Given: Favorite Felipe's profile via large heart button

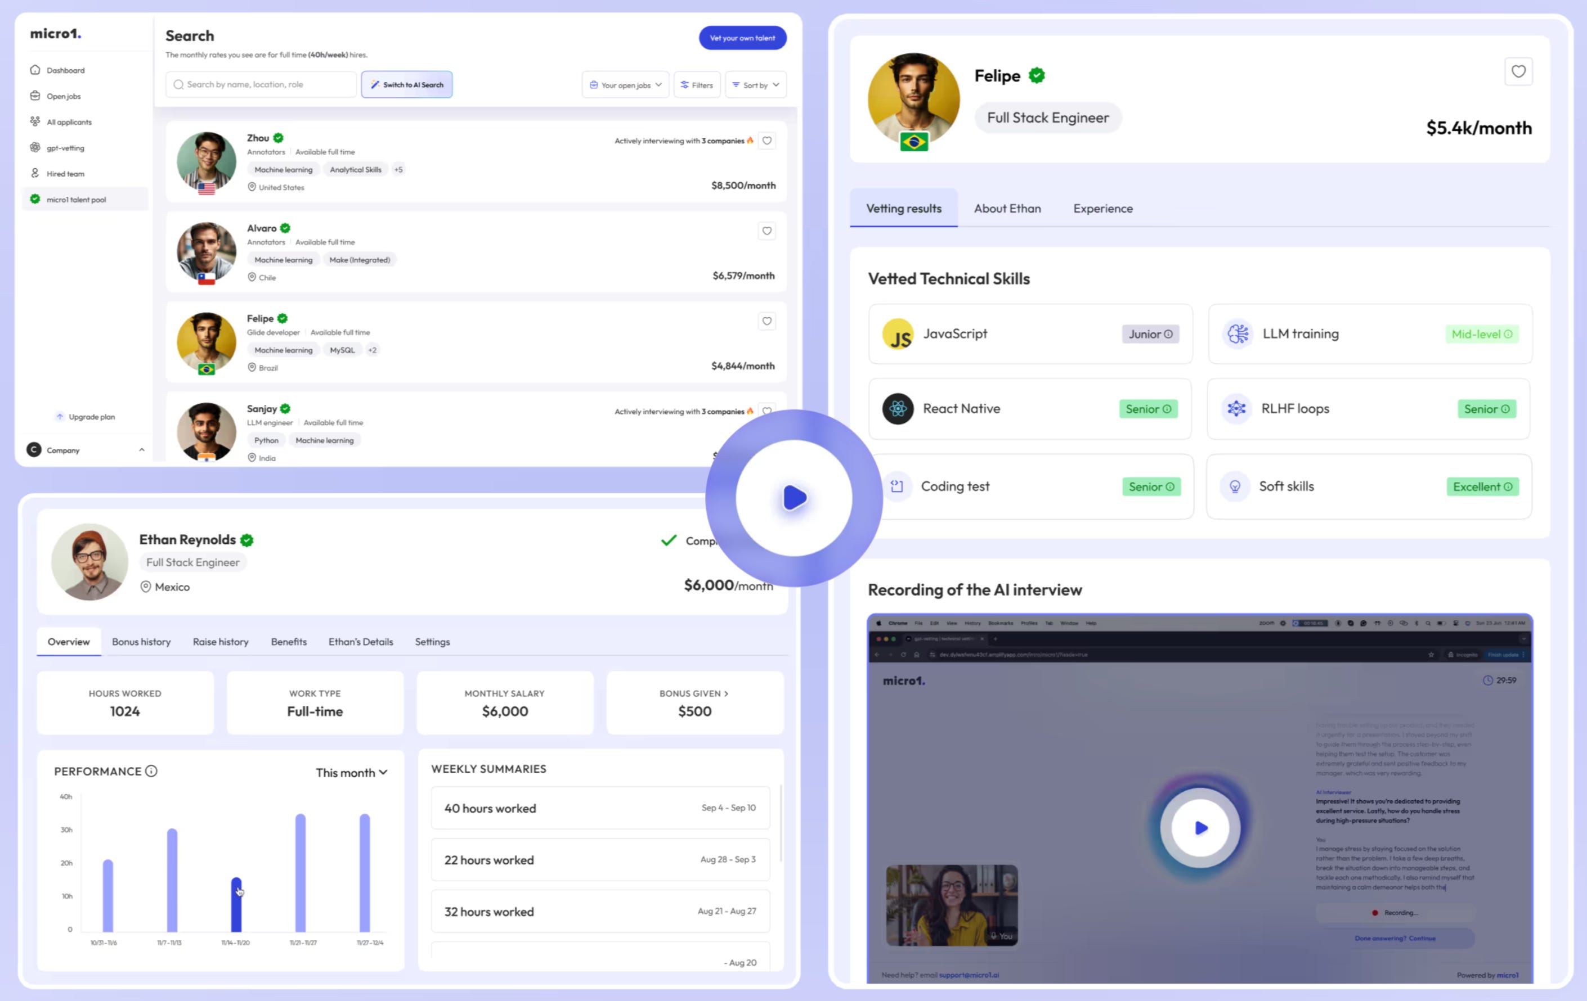Looking at the screenshot, I should click(x=1518, y=72).
